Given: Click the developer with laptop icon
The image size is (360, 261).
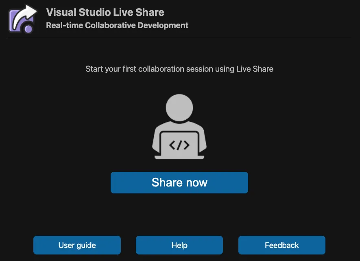Looking at the screenshot, I should click(179, 127).
